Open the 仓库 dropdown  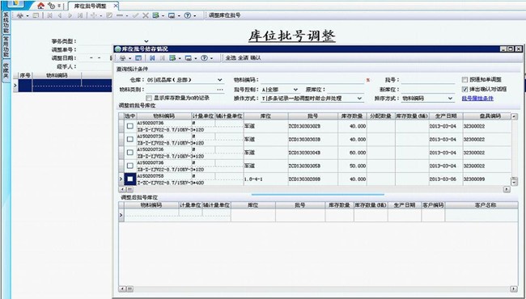(220, 80)
